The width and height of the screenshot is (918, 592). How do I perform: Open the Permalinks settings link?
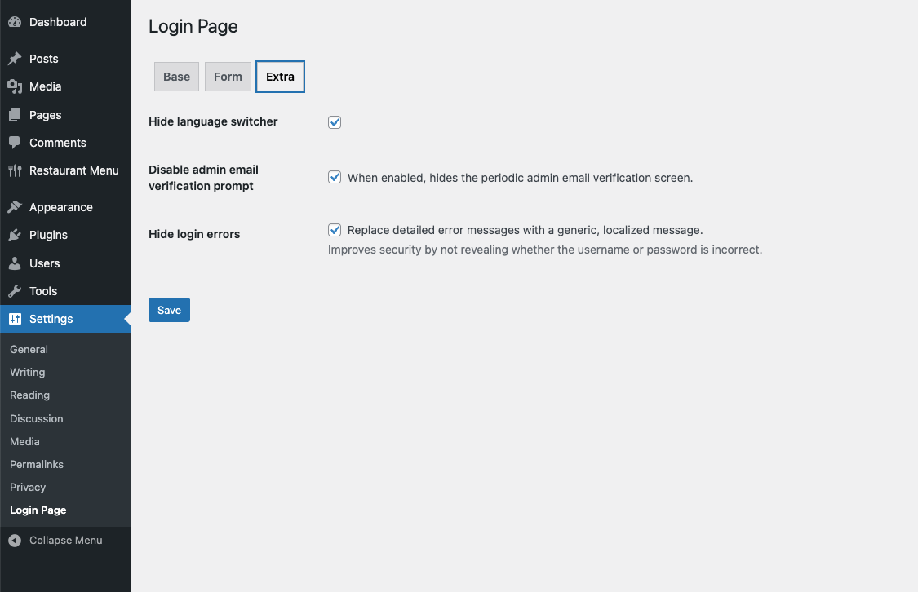36,464
